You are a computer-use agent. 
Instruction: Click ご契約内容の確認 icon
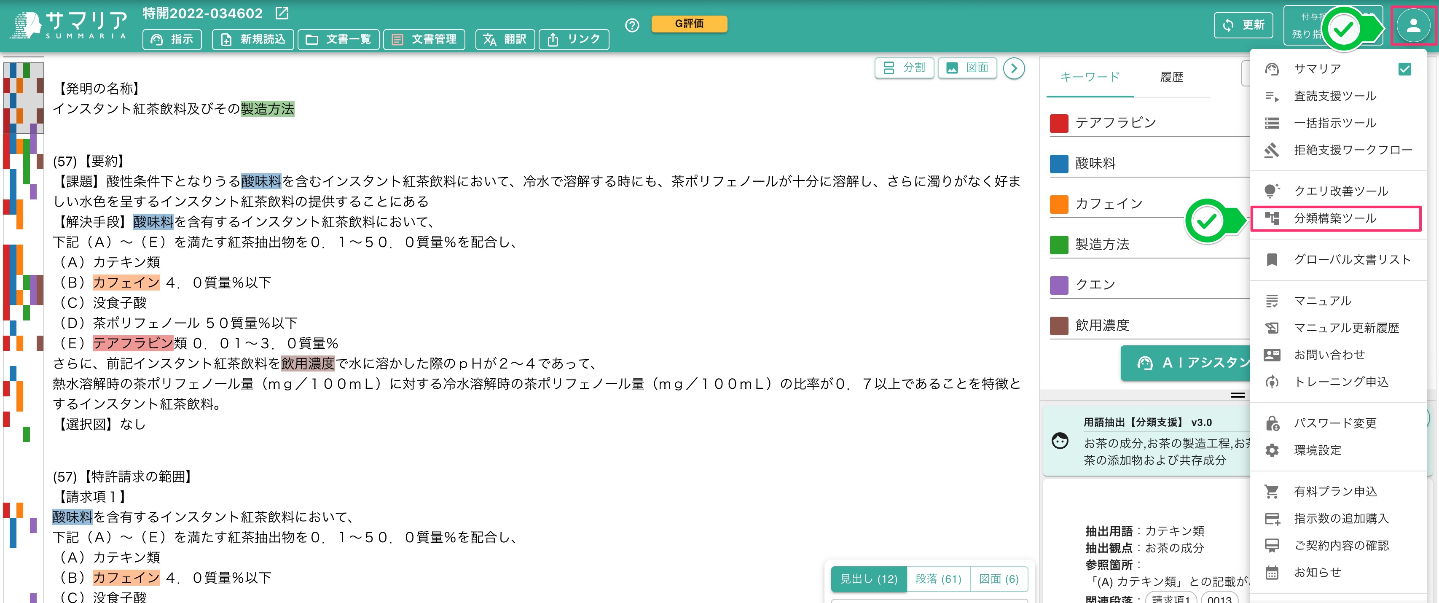click(1272, 545)
